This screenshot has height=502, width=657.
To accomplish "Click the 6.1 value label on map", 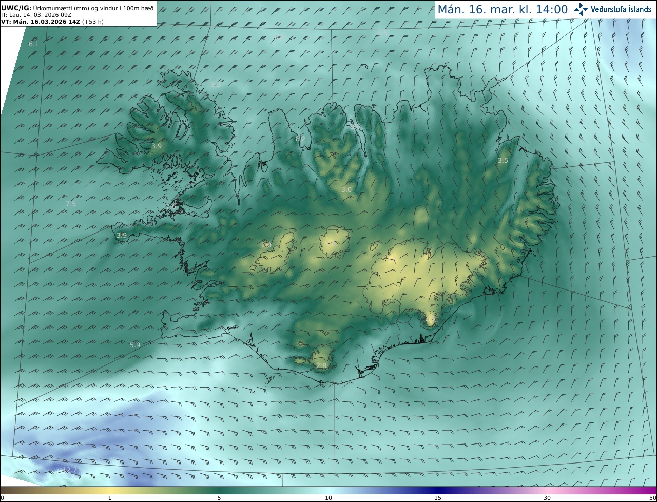I will point(34,44).
